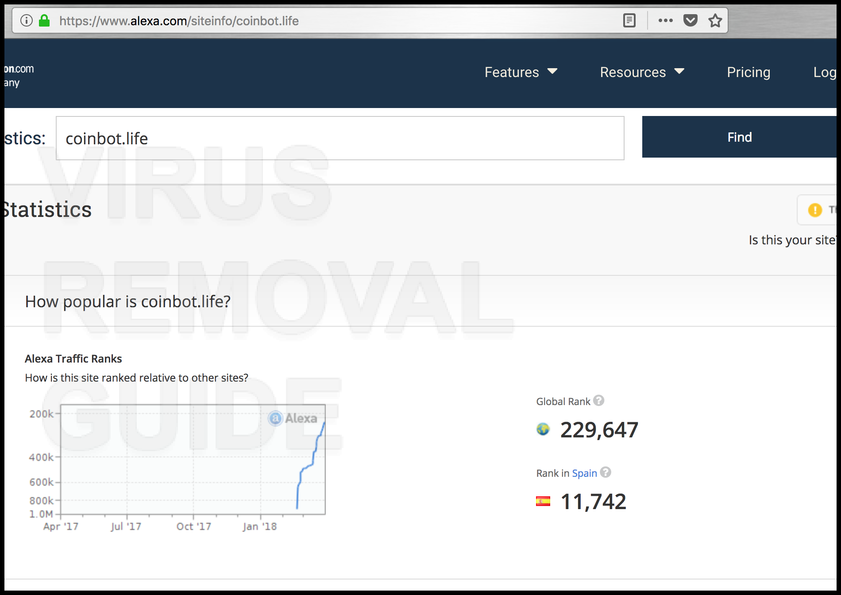This screenshot has height=595, width=841.
Task: Click the coinbot.life search input field
Action: (x=340, y=138)
